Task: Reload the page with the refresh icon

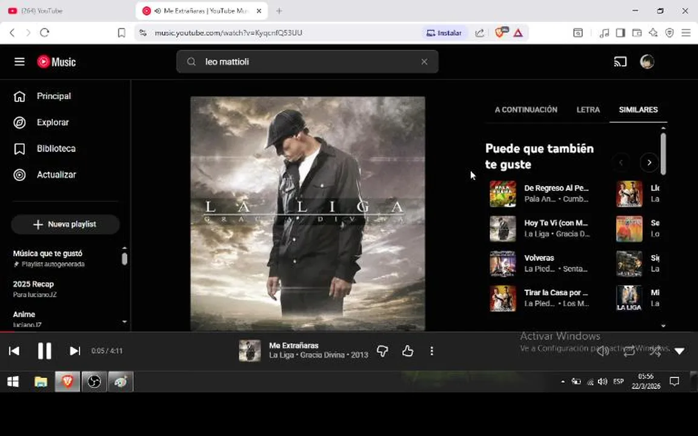Action: coord(44,33)
